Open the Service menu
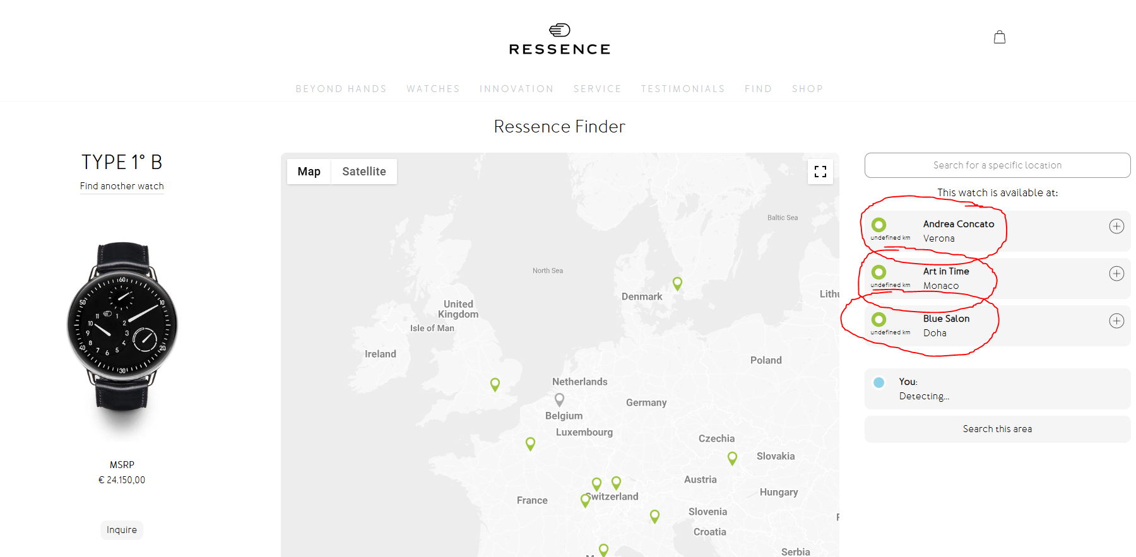 pyautogui.click(x=598, y=89)
